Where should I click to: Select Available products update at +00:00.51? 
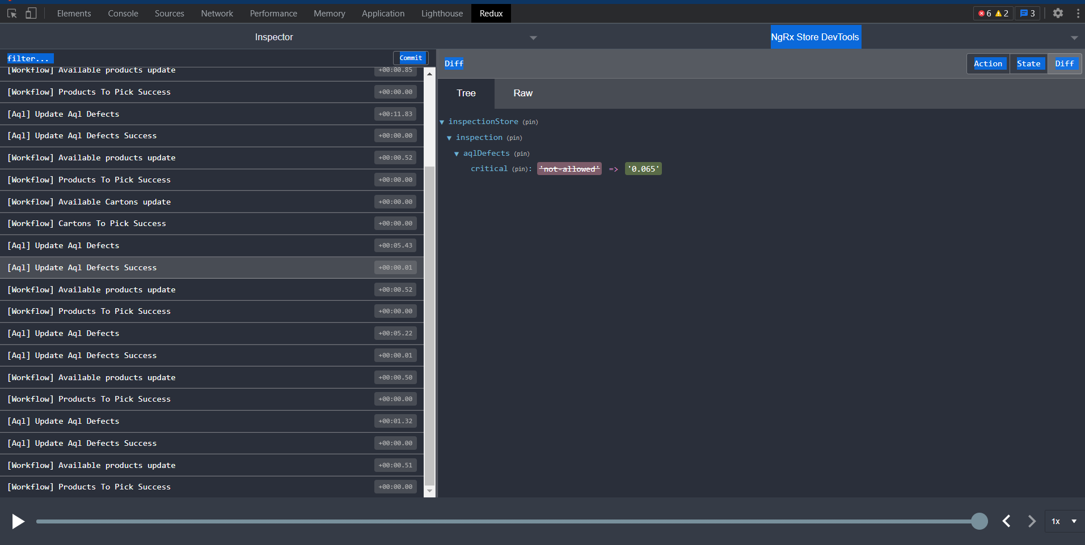(212, 465)
